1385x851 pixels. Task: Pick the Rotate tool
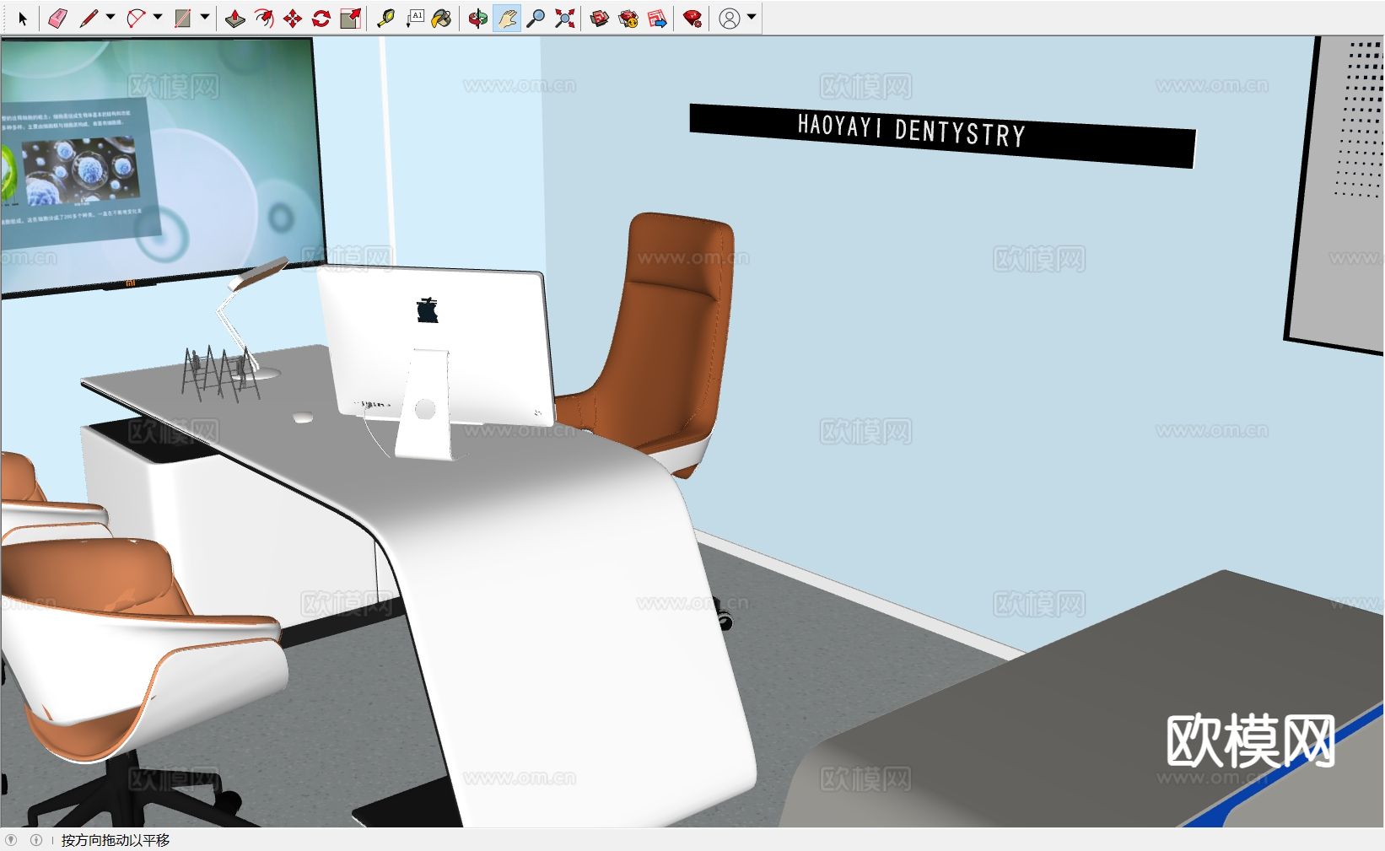pyautogui.click(x=321, y=18)
